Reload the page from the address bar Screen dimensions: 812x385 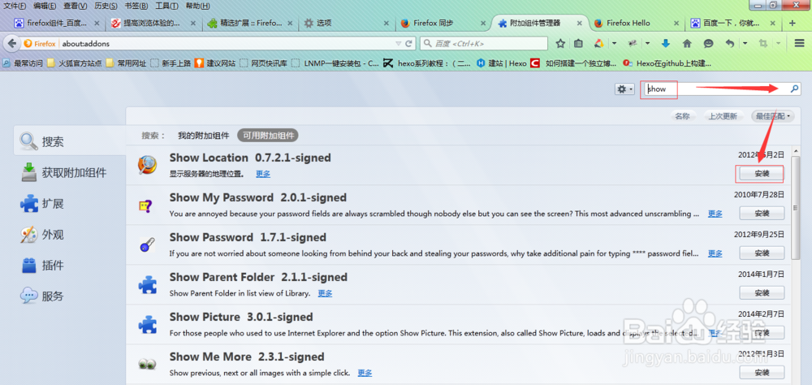[408, 44]
